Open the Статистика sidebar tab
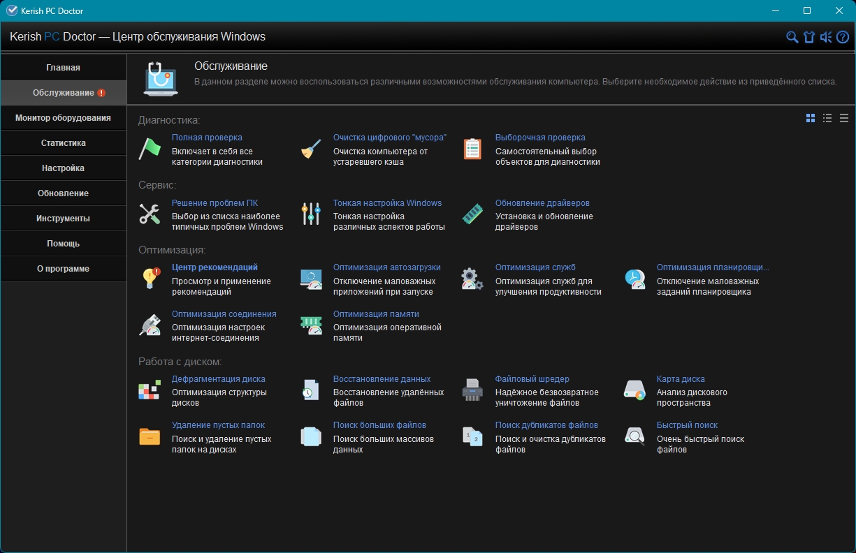Viewport: 856px width, 553px height. tap(64, 143)
